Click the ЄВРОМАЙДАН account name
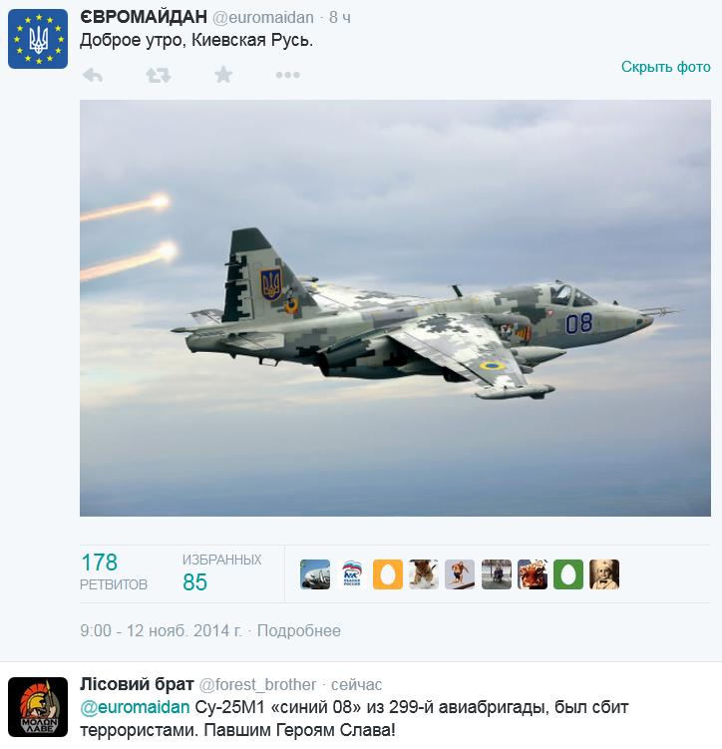The width and height of the screenshot is (722, 749). [x=144, y=17]
